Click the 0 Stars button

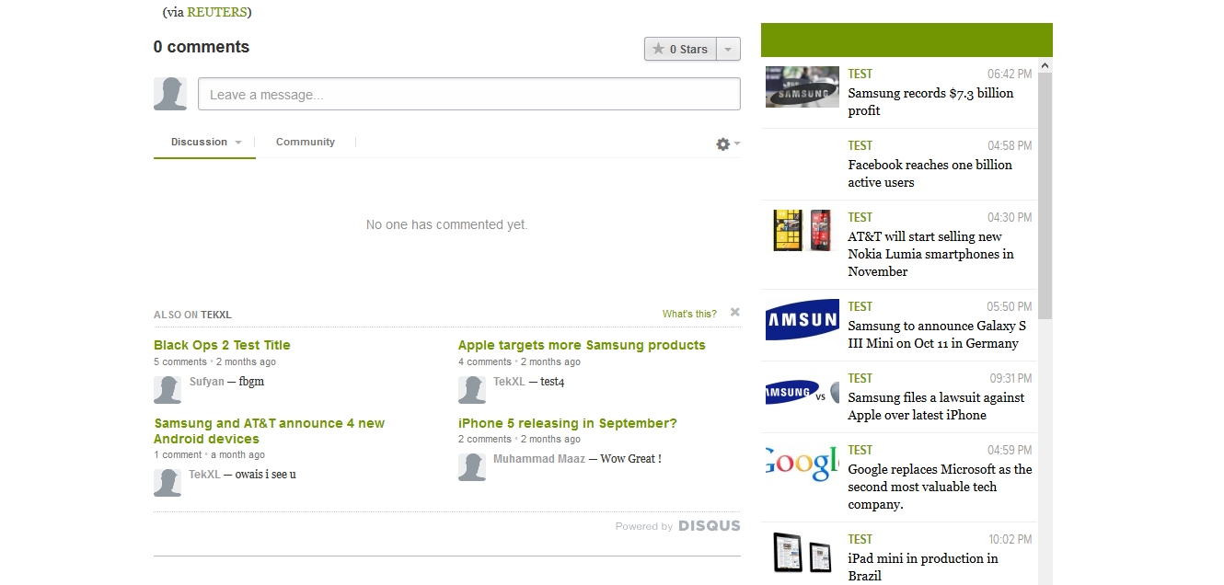(680, 50)
